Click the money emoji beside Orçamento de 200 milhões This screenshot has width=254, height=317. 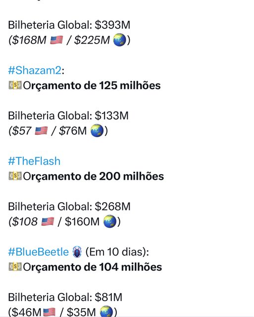click(x=15, y=176)
